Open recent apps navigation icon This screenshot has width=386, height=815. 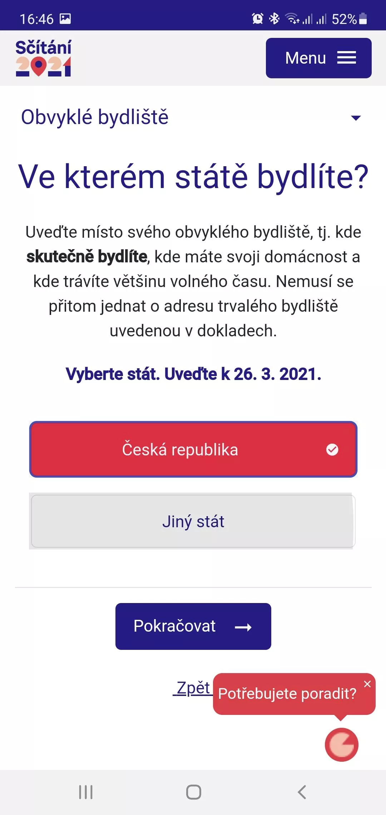click(x=86, y=792)
